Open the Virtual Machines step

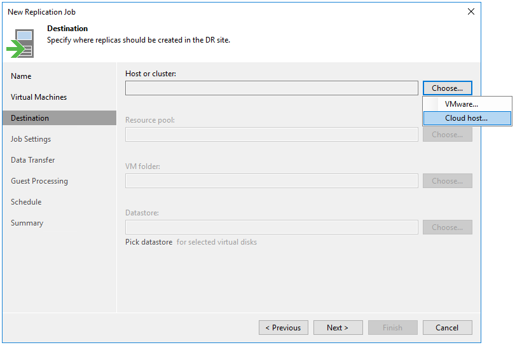39,97
